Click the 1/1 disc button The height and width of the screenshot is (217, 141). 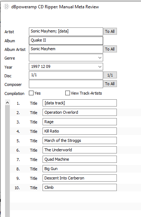point(110,75)
